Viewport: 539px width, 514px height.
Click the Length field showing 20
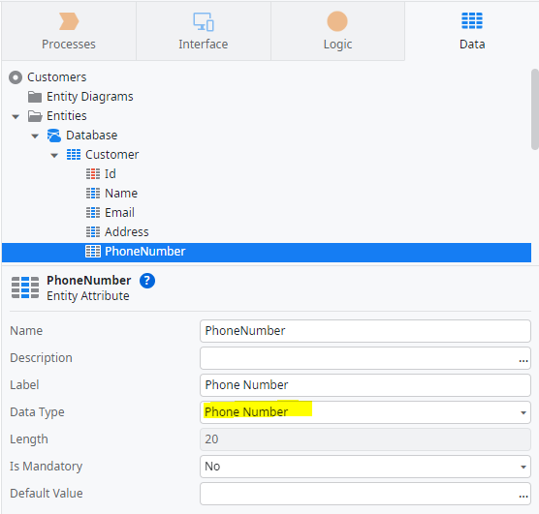365,439
